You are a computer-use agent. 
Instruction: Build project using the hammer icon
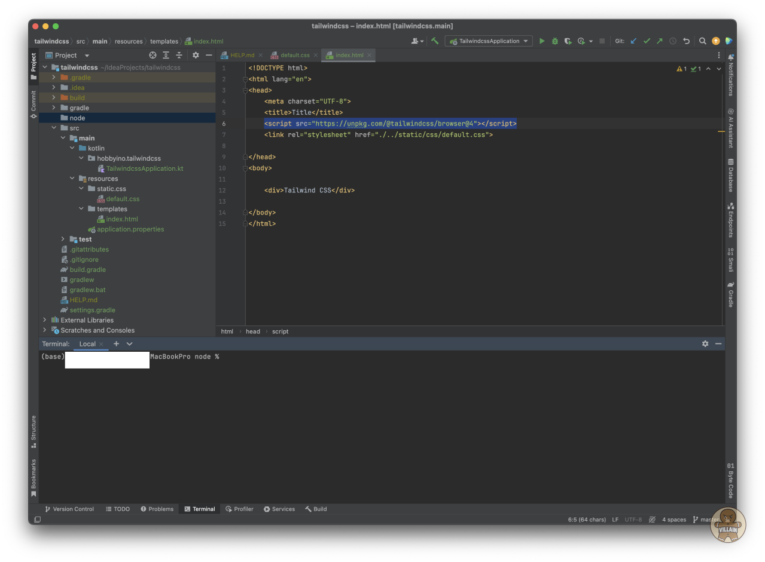click(435, 41)
